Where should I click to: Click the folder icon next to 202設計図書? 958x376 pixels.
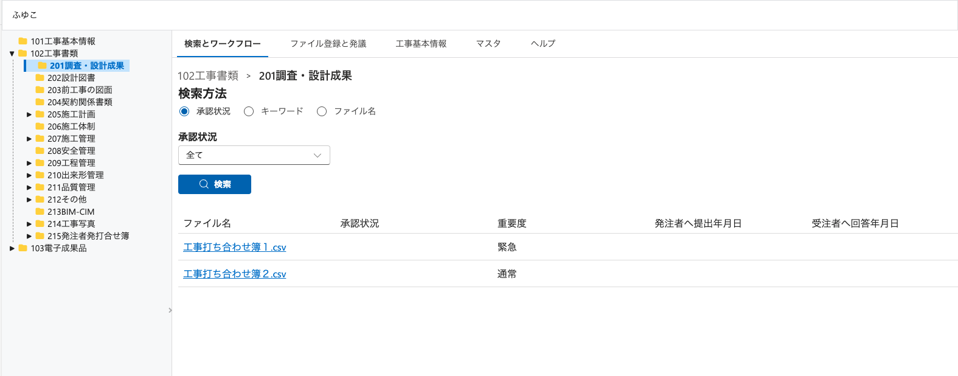pos(40,78)
